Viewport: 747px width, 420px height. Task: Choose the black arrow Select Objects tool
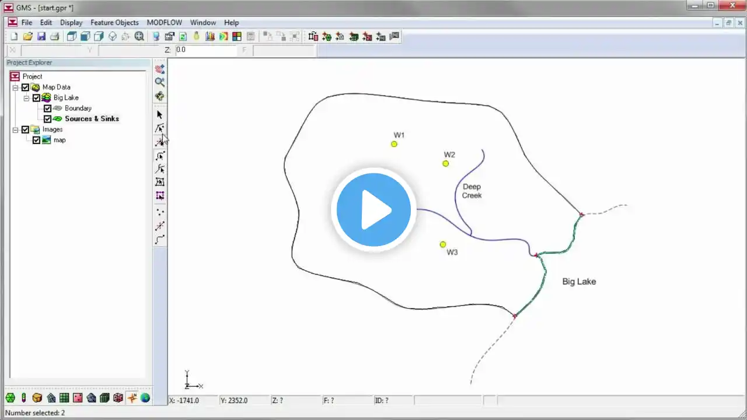[160, 114]
